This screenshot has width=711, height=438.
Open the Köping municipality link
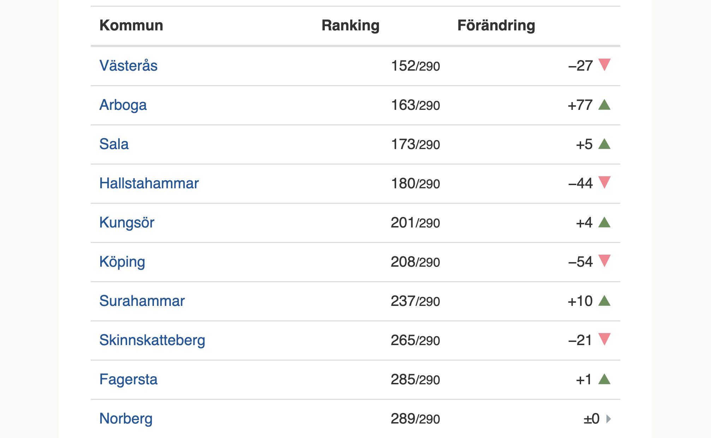click(x=122, y=262)
